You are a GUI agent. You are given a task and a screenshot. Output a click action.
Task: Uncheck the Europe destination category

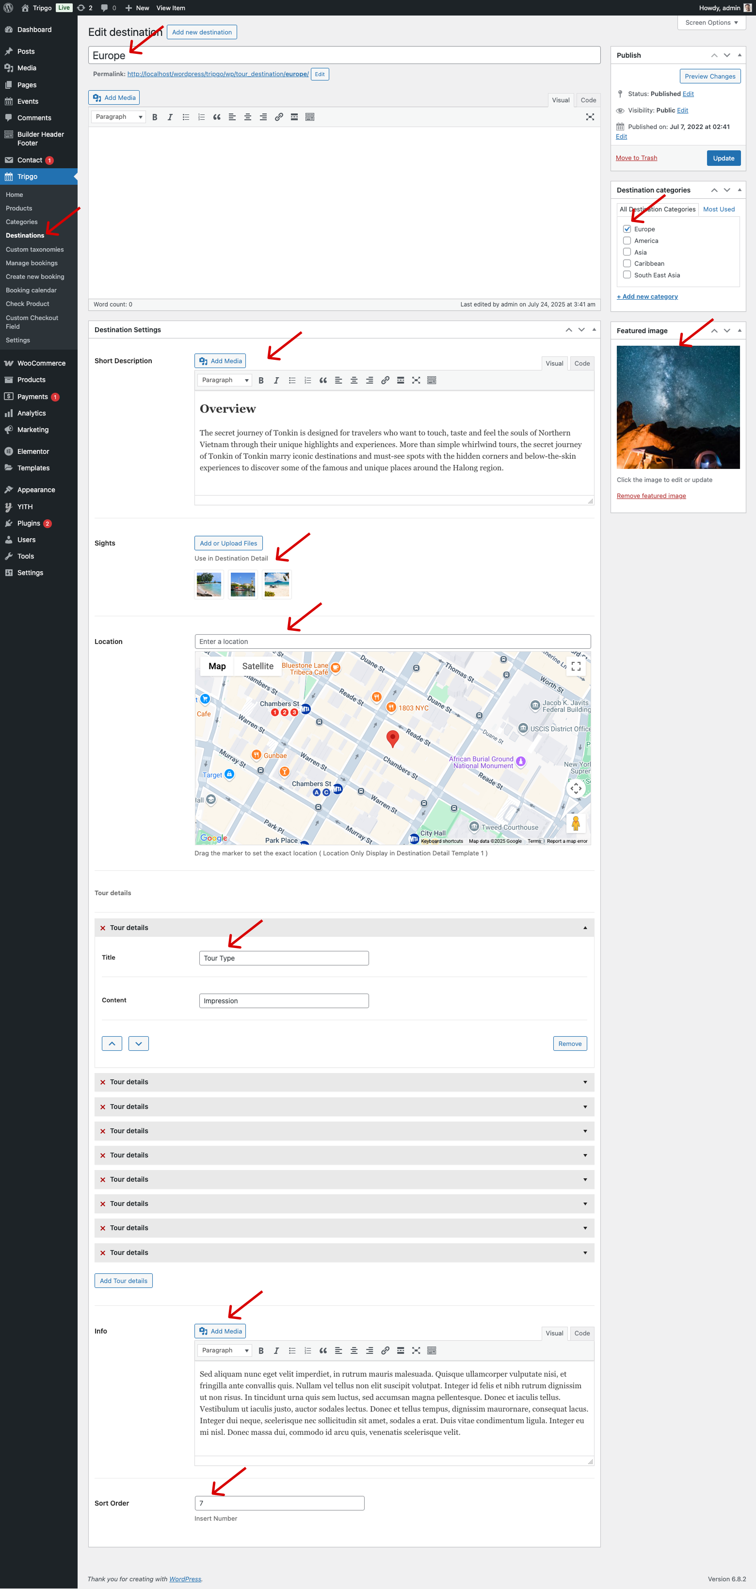tap(627, 229)
